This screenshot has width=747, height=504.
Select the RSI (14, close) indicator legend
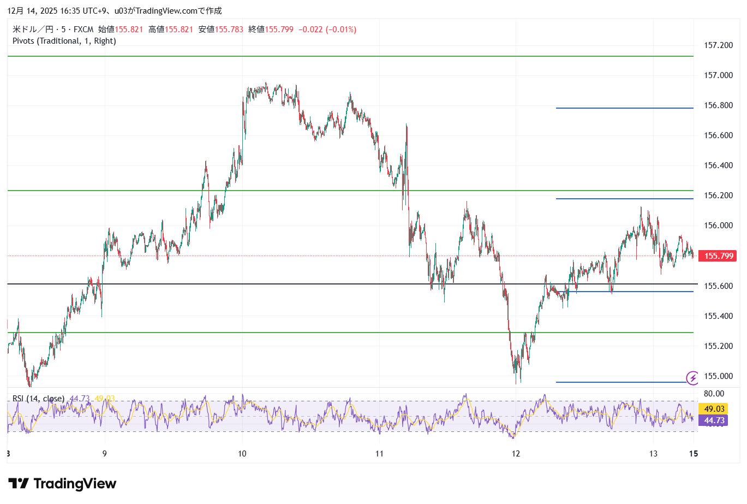pos(38,399)
